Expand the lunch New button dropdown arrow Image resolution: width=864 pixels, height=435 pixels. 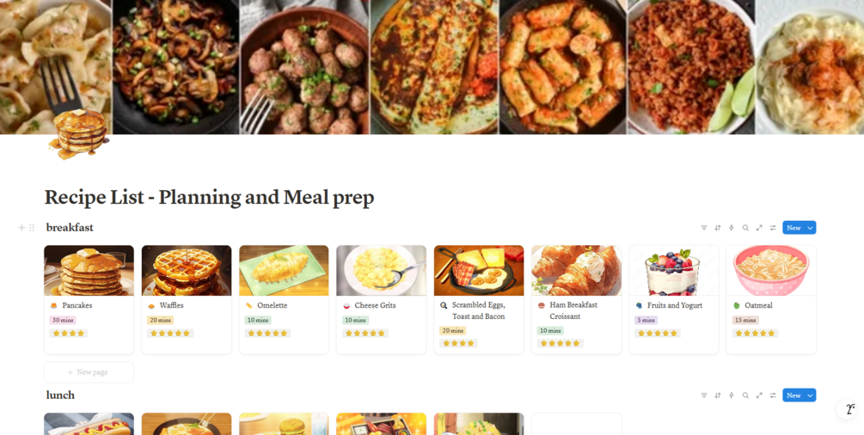click(x=810, y=395)
